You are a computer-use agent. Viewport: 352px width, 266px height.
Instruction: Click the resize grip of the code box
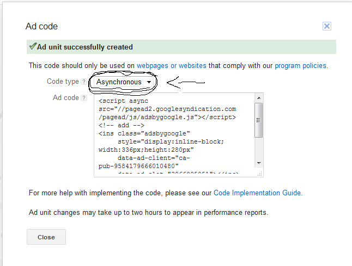click(260, 174)
